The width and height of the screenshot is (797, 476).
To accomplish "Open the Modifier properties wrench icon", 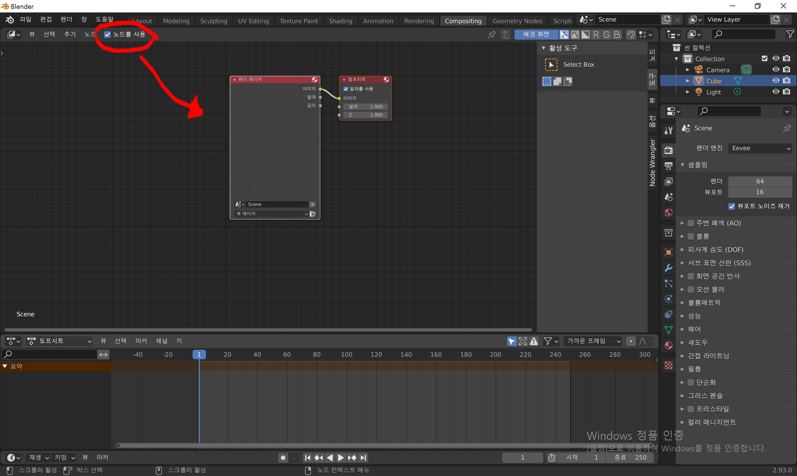I will 669,268.
